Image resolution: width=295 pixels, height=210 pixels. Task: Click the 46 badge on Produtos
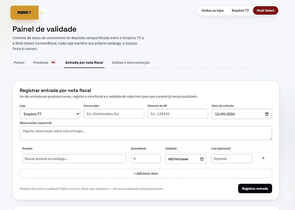[53, 62]
